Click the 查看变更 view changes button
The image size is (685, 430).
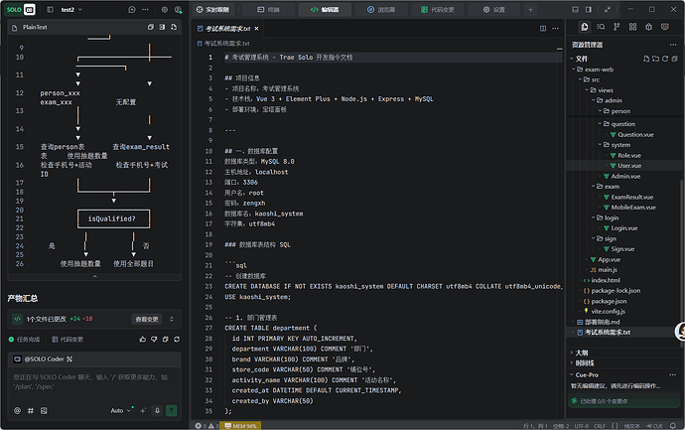(147, 320)
